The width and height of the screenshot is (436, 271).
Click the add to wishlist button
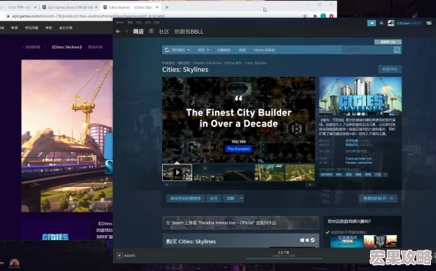[x=186, y=198]
